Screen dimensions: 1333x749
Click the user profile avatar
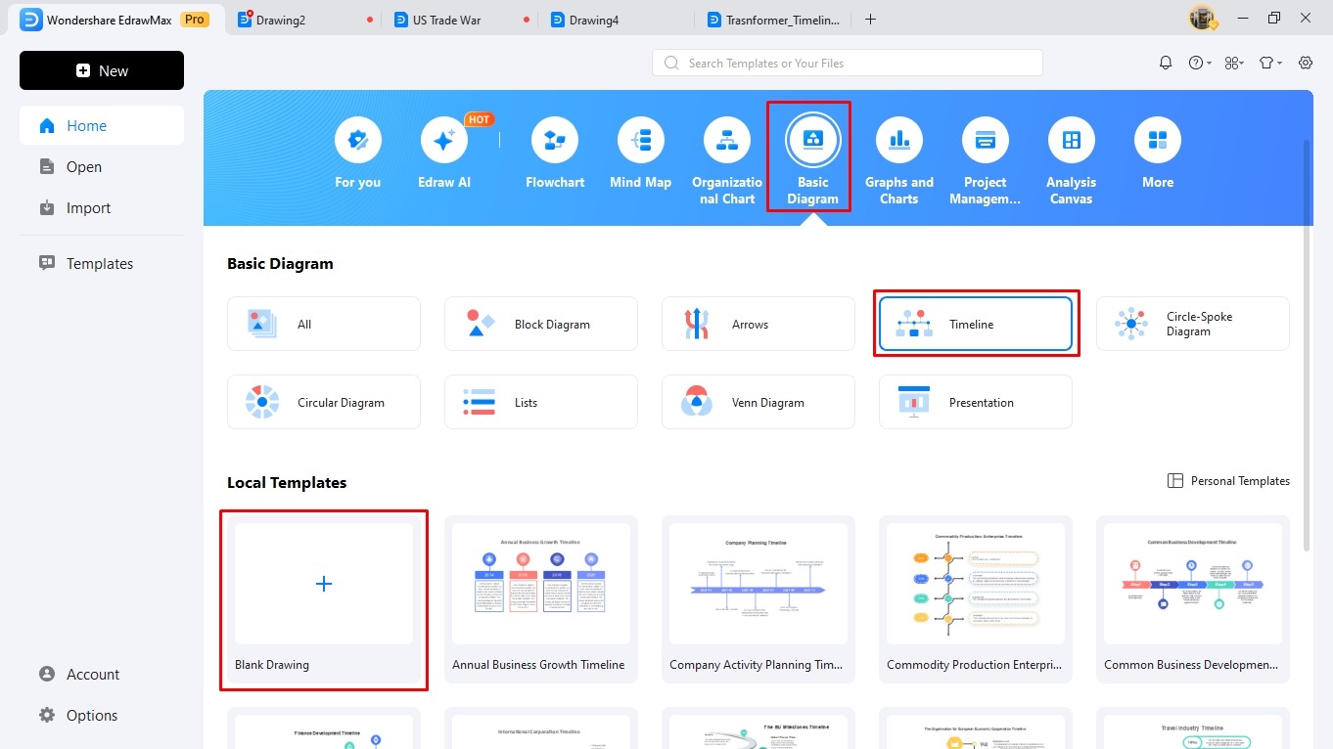(x=1202, y=18)
